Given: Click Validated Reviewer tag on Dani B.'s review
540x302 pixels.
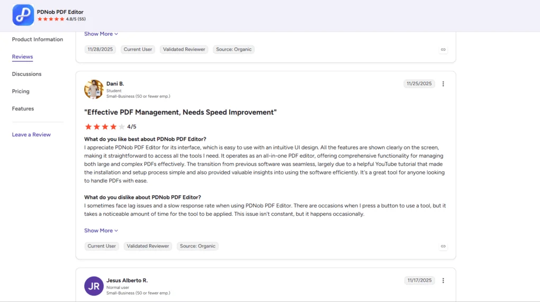Looking at the screenshot, I should 148,246.
